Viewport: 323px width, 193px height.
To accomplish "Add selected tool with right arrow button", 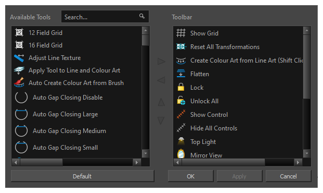I will 161,62.
